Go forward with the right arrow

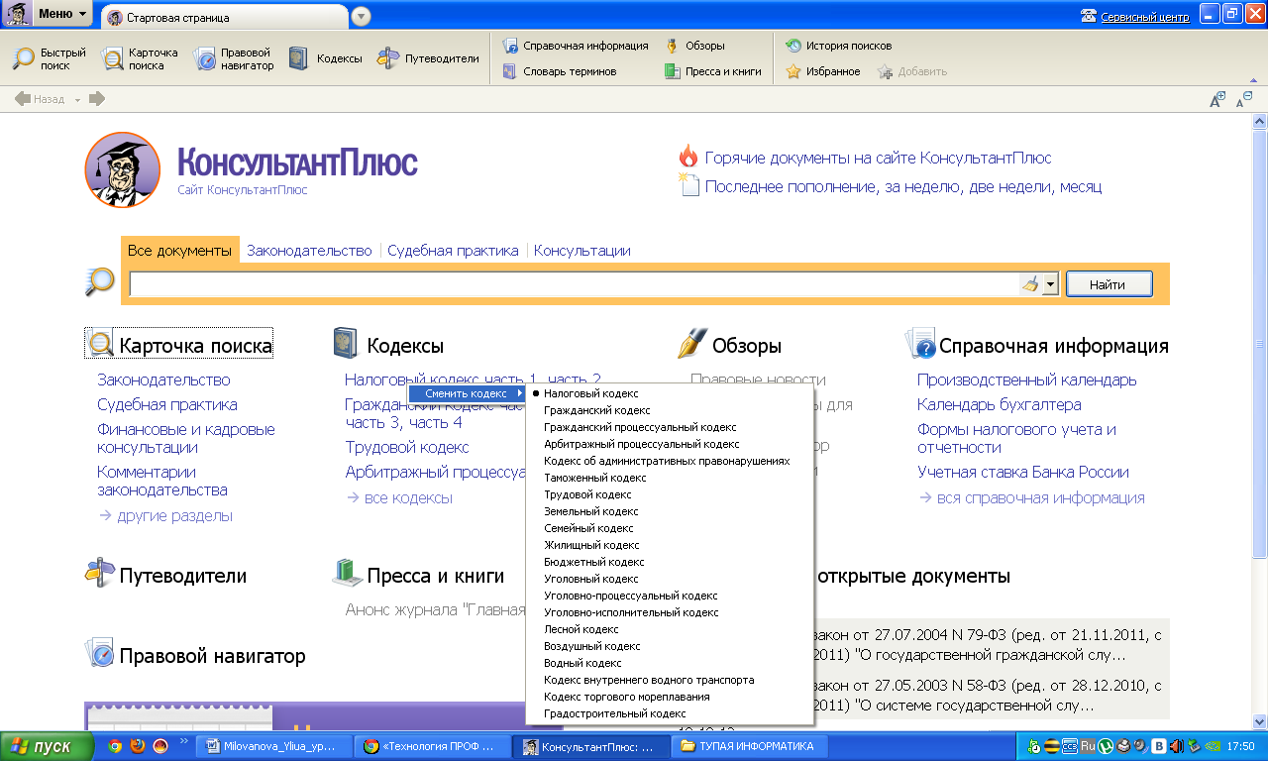(x=97, y=99)
